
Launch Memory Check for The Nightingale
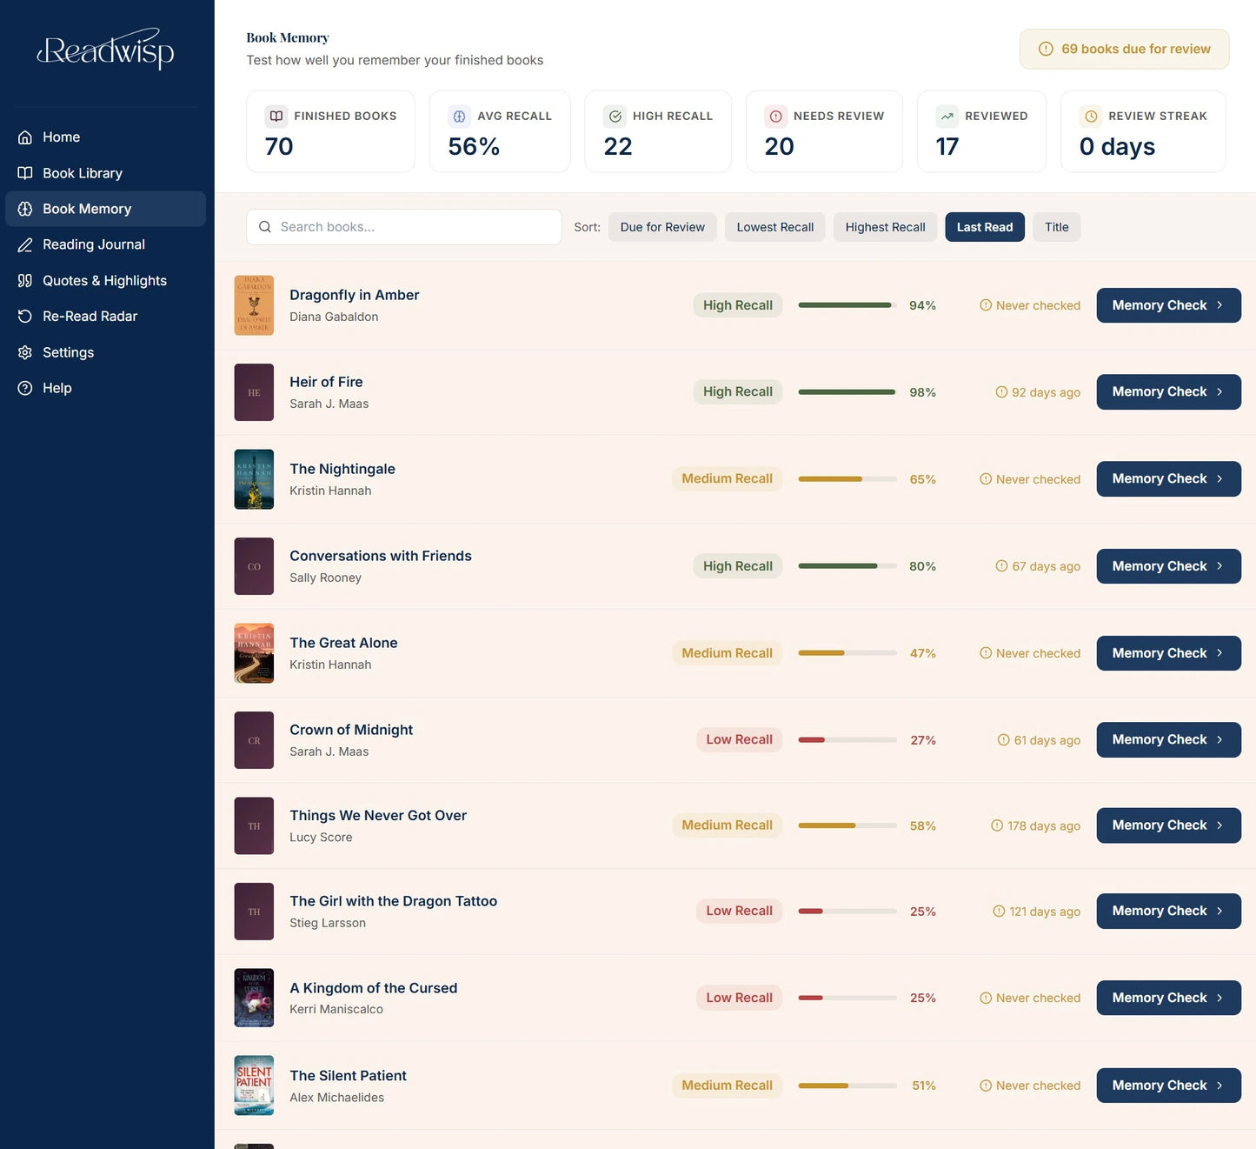1169,479
